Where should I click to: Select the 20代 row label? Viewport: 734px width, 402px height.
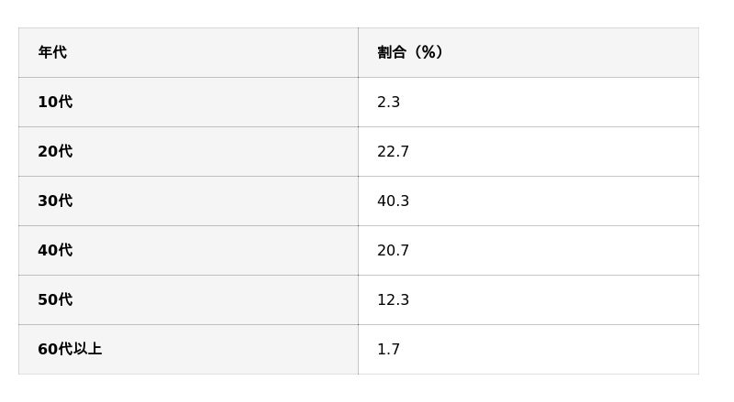click(x=55, y=152)
